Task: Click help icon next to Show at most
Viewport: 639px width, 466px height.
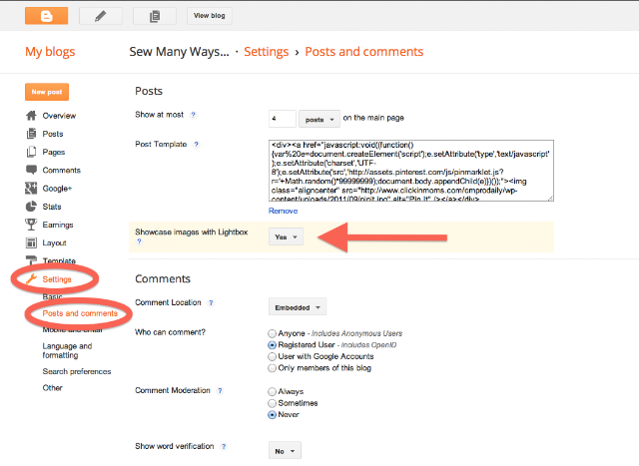Action: click(x=194, y=115)
